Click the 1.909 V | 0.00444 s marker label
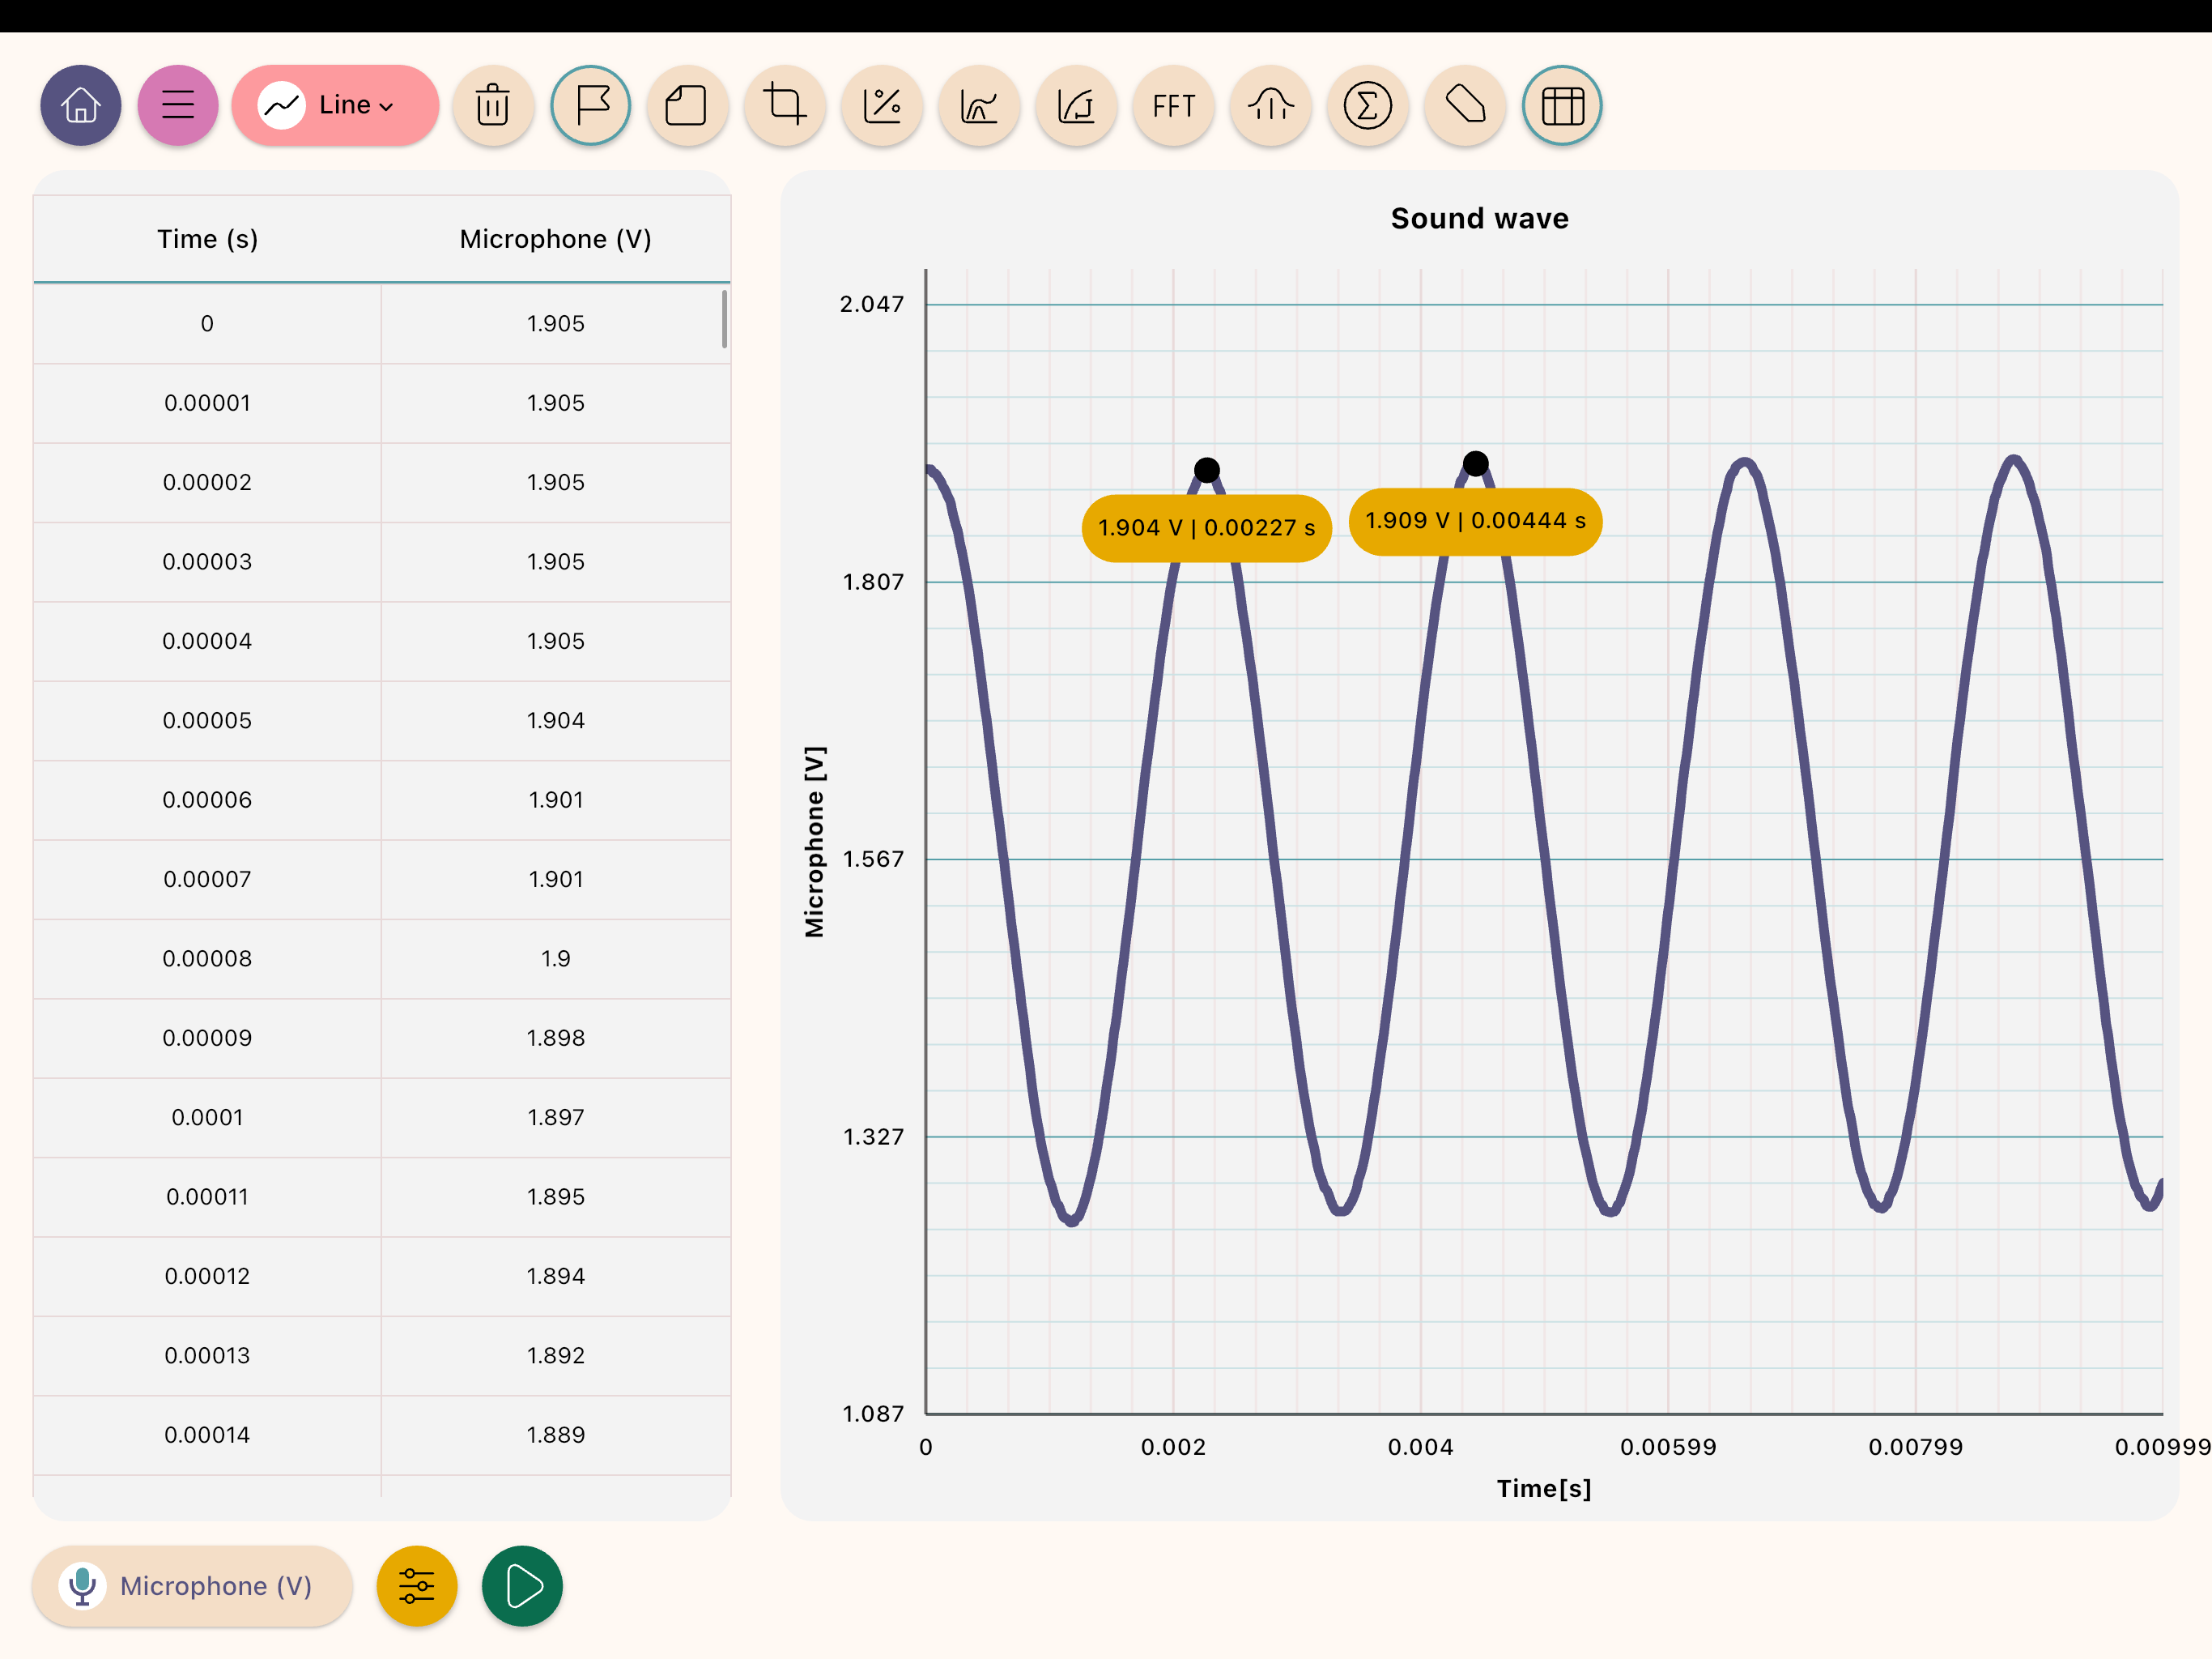The height and width of the screenshot is (1659, 2212). point(1475,522)
